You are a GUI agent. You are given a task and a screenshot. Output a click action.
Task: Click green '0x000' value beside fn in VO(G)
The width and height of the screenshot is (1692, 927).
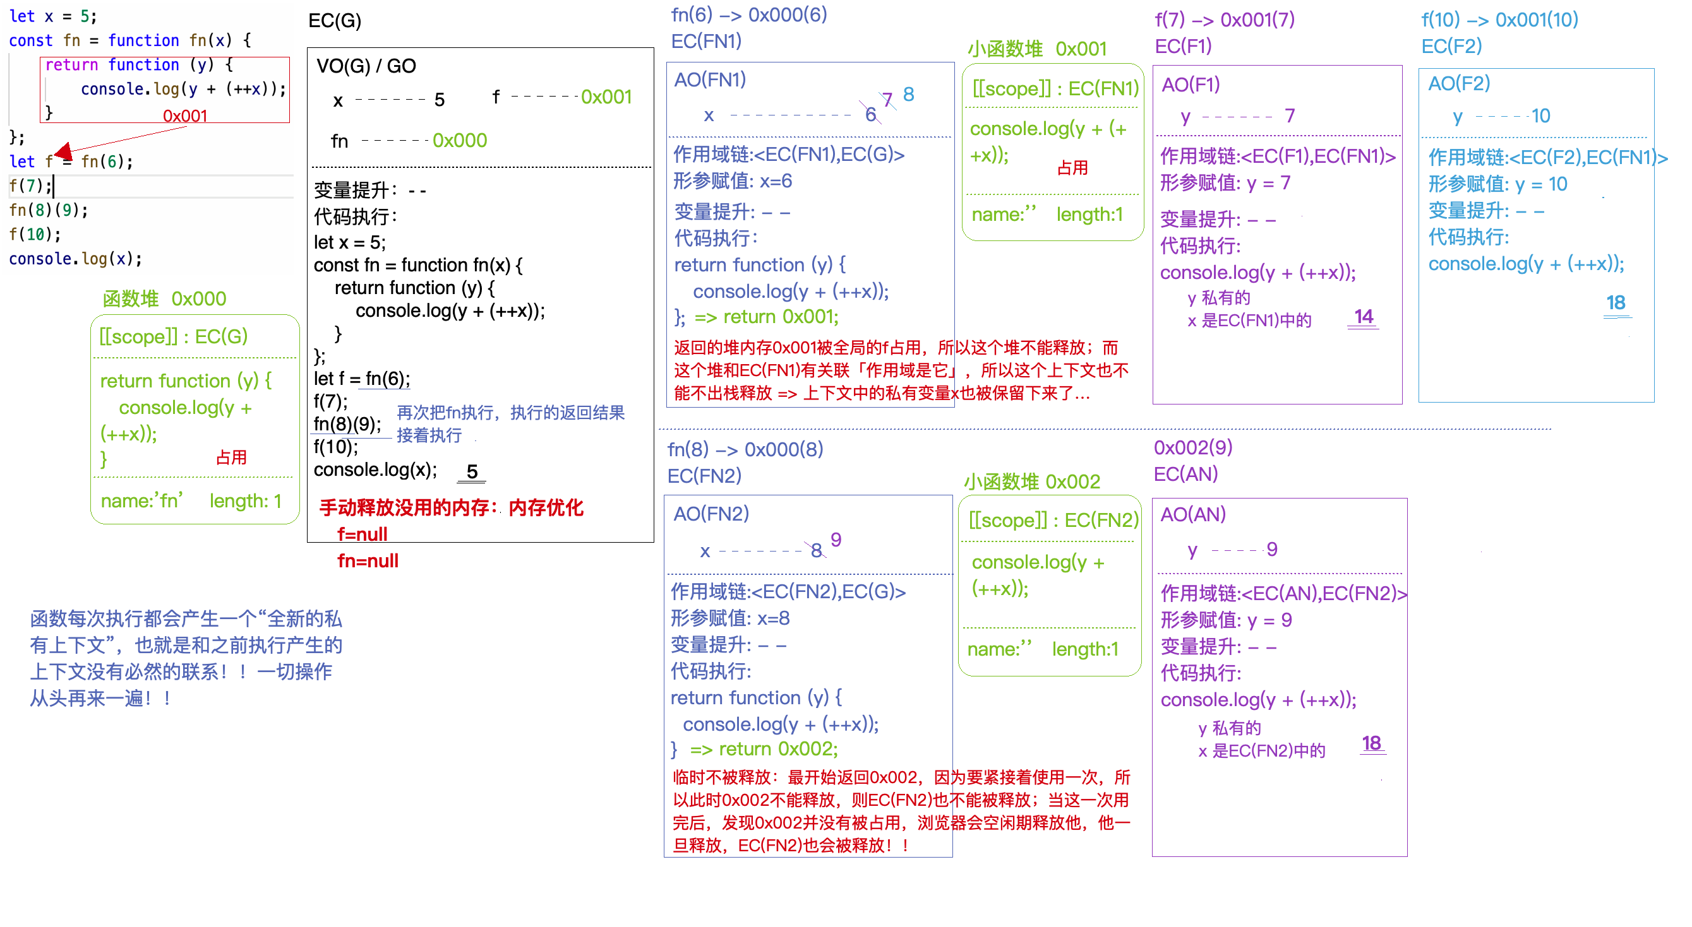click(460, 140)
